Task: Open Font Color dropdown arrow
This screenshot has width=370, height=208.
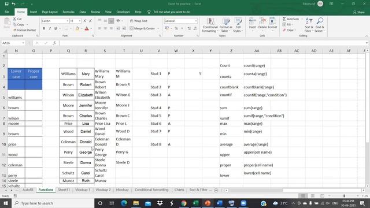Action: [91, 28]
